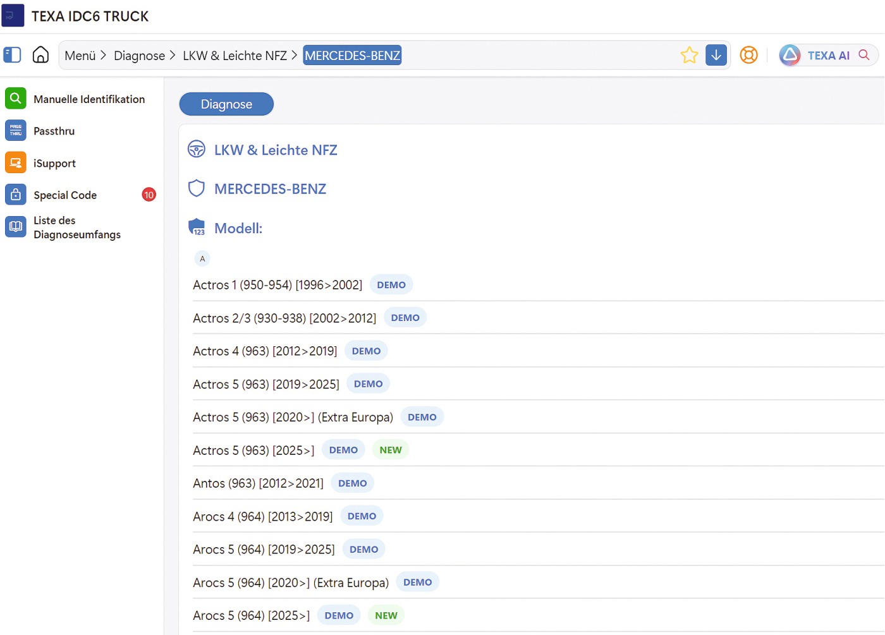
Task: Click the blue download arrow icon
Action: 716,55
